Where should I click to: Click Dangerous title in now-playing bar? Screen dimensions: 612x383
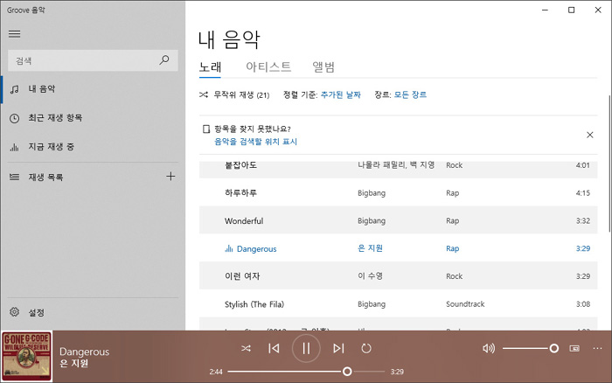pos(84,352)
